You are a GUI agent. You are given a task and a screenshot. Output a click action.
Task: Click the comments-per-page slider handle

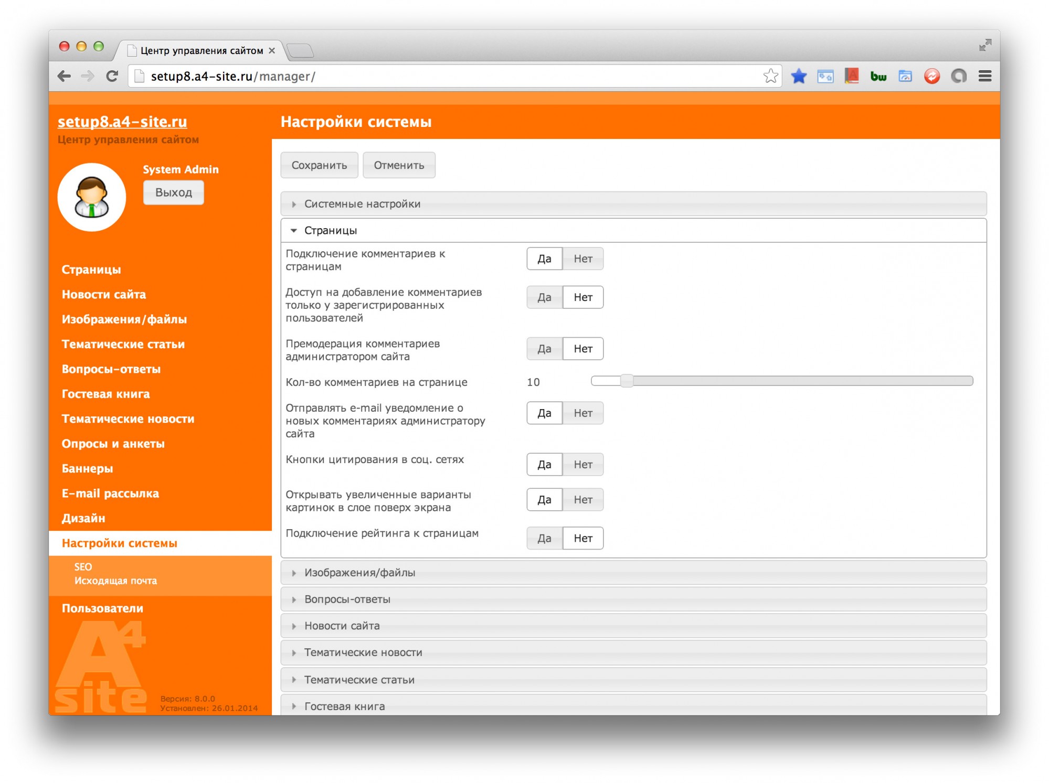click(627, 381)
